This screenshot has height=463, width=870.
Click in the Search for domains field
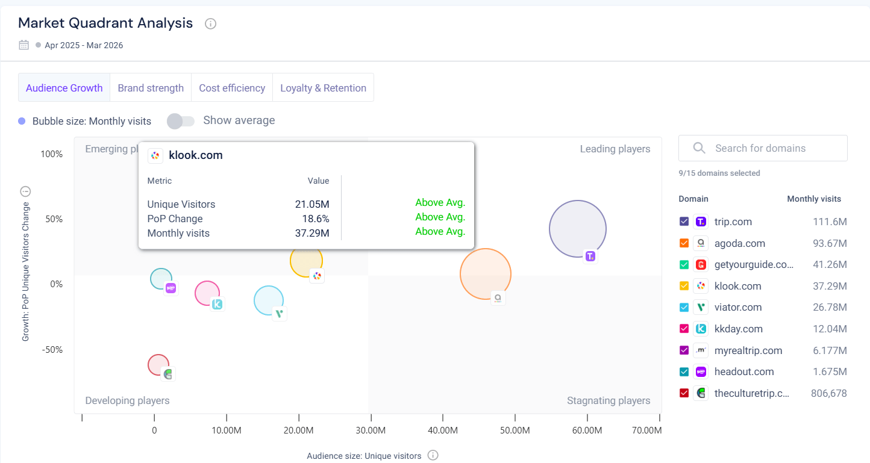pos(763,148)
